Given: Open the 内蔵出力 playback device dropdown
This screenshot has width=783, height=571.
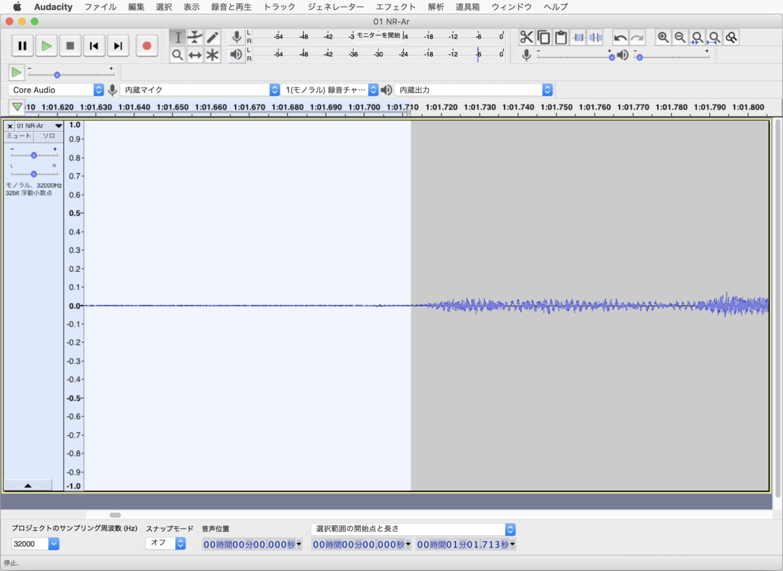Looking at the screenshot, I should click(474, 90).
